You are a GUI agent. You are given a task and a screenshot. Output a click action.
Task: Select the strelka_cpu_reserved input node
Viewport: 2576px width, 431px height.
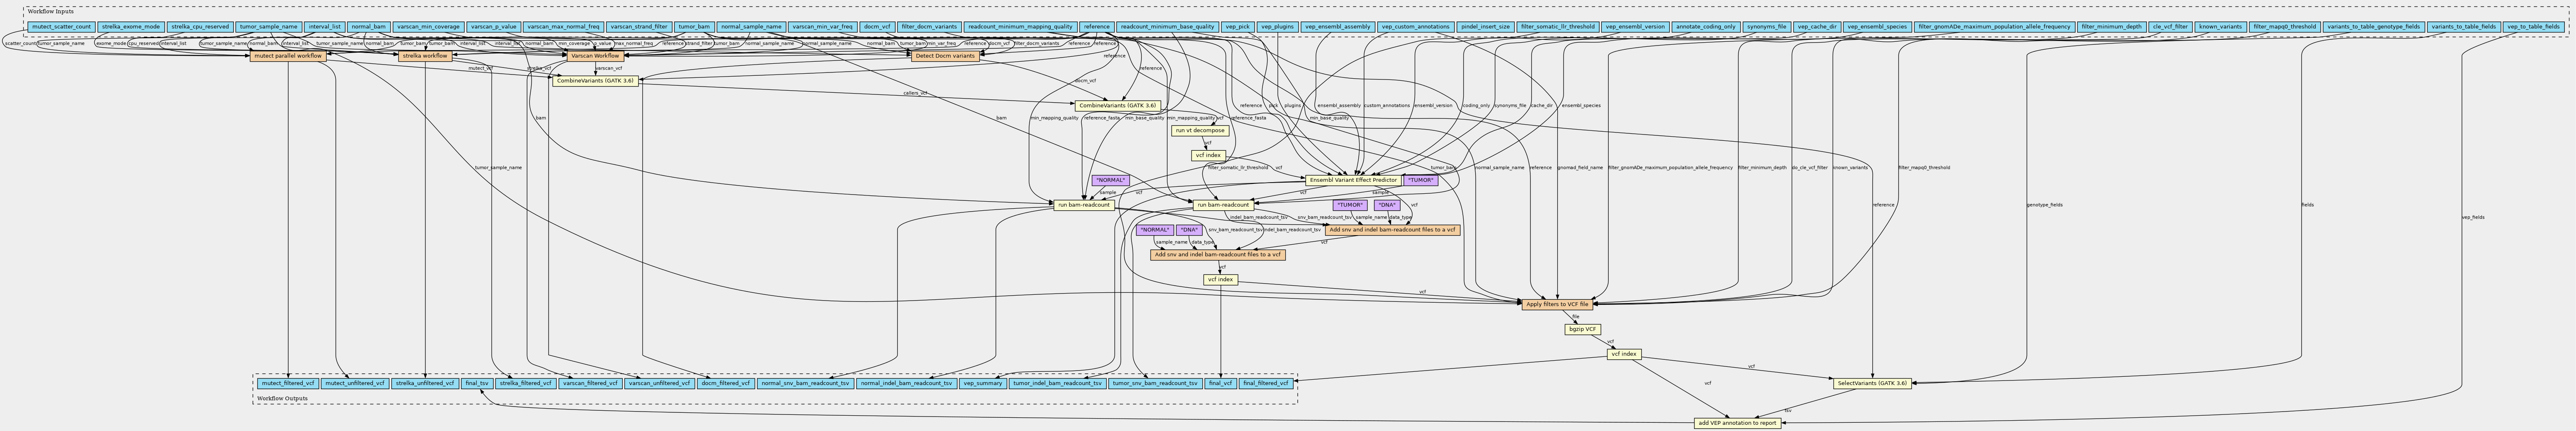200,27
